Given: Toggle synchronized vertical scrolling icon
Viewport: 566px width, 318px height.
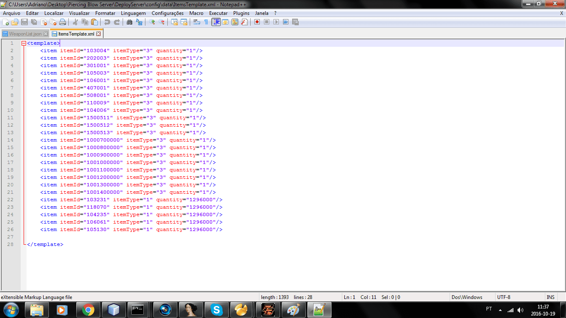Looking at the screenshot, I should [x=174, y=22].
